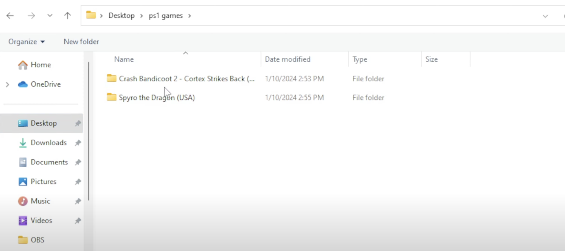Select Spyro the Dragon folder icon
This screenshot has width=565, height=251.
click(111, 97)
